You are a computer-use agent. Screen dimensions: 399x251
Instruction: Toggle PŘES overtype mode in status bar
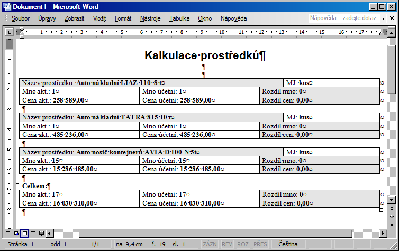(x=260, y=244)
